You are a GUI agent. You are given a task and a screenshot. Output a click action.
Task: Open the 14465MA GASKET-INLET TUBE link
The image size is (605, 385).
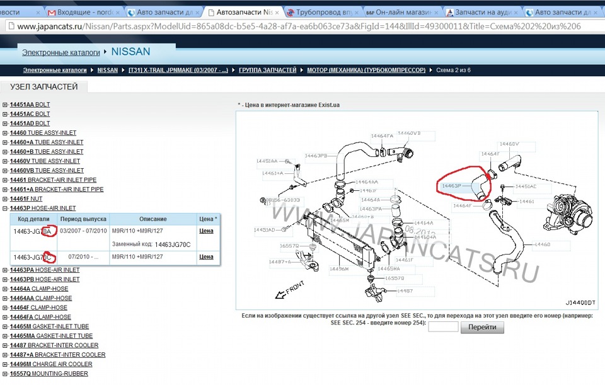(x=51, y=336)
